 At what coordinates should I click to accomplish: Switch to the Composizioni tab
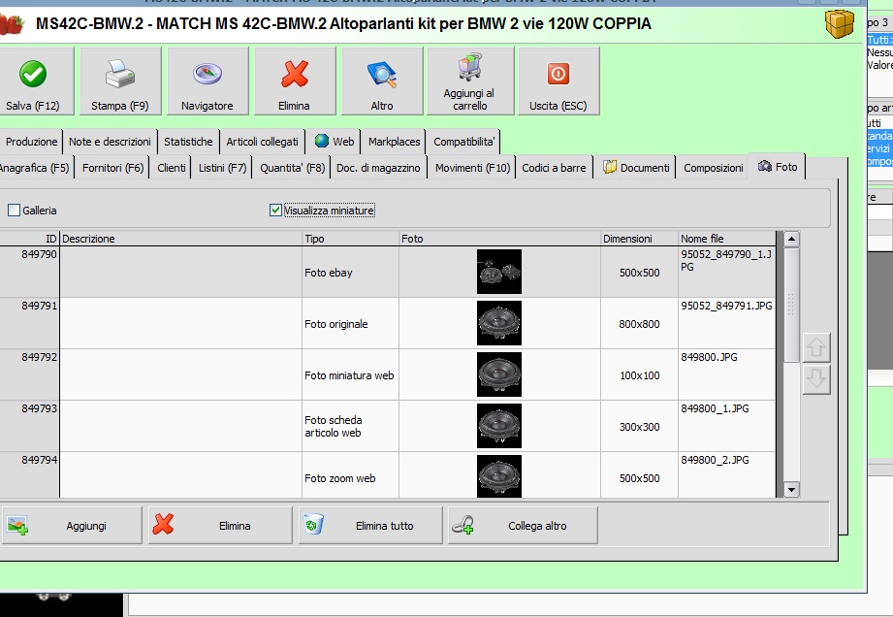click(x=714, y=168)
